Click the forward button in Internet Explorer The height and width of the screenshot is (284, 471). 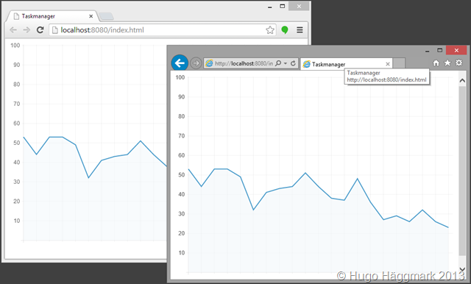(196, 63)
